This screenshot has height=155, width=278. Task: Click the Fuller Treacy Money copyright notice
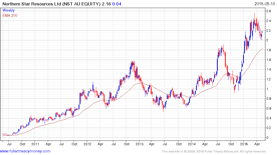pos(214,151)
